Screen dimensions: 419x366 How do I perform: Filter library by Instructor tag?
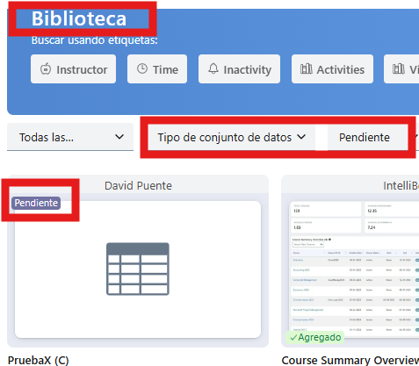pyautogui.click(x=73, y=69)
